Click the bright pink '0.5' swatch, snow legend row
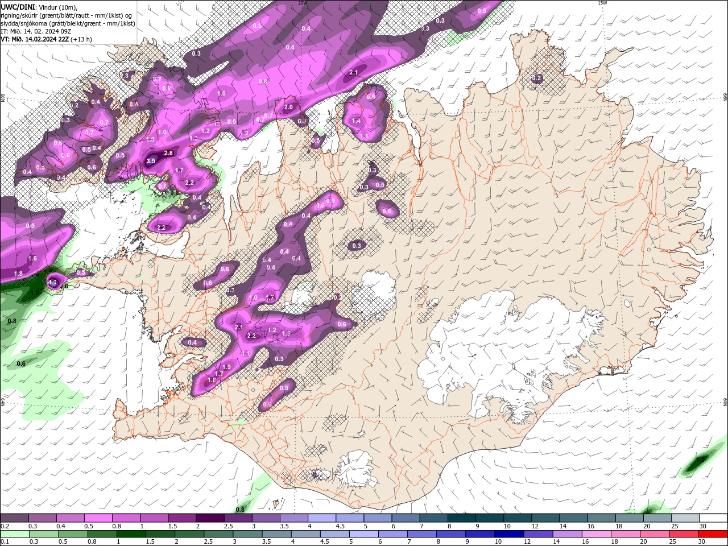This screenshot has height=546, width=728. [x=98, y=518]
